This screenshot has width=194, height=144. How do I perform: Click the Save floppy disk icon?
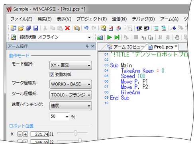point(36,28)
